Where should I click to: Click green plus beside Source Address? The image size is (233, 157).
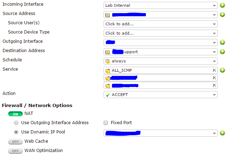222,15
